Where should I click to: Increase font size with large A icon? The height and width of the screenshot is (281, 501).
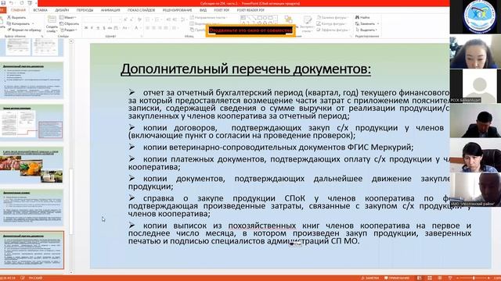coord(125,20)
